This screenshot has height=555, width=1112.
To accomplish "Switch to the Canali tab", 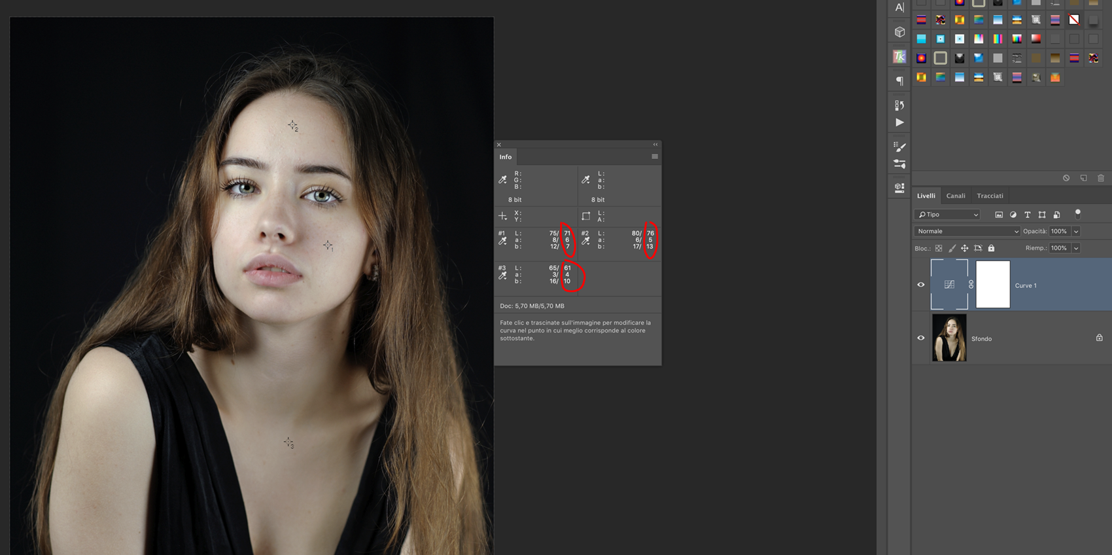I will (x=956, y=196).
